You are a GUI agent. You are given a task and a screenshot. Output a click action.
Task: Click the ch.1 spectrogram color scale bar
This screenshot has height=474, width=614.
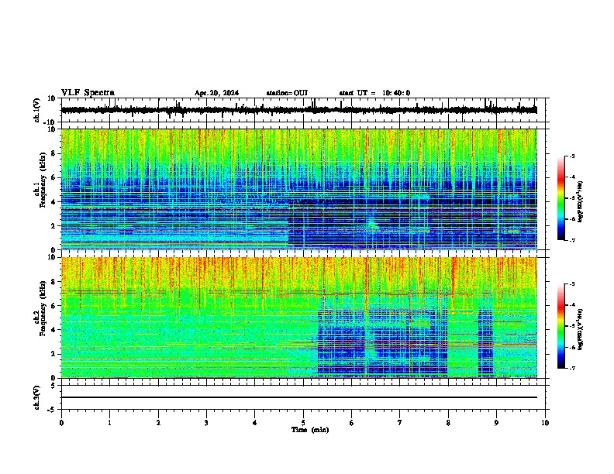pyautogui.click(x=561, y=198)
